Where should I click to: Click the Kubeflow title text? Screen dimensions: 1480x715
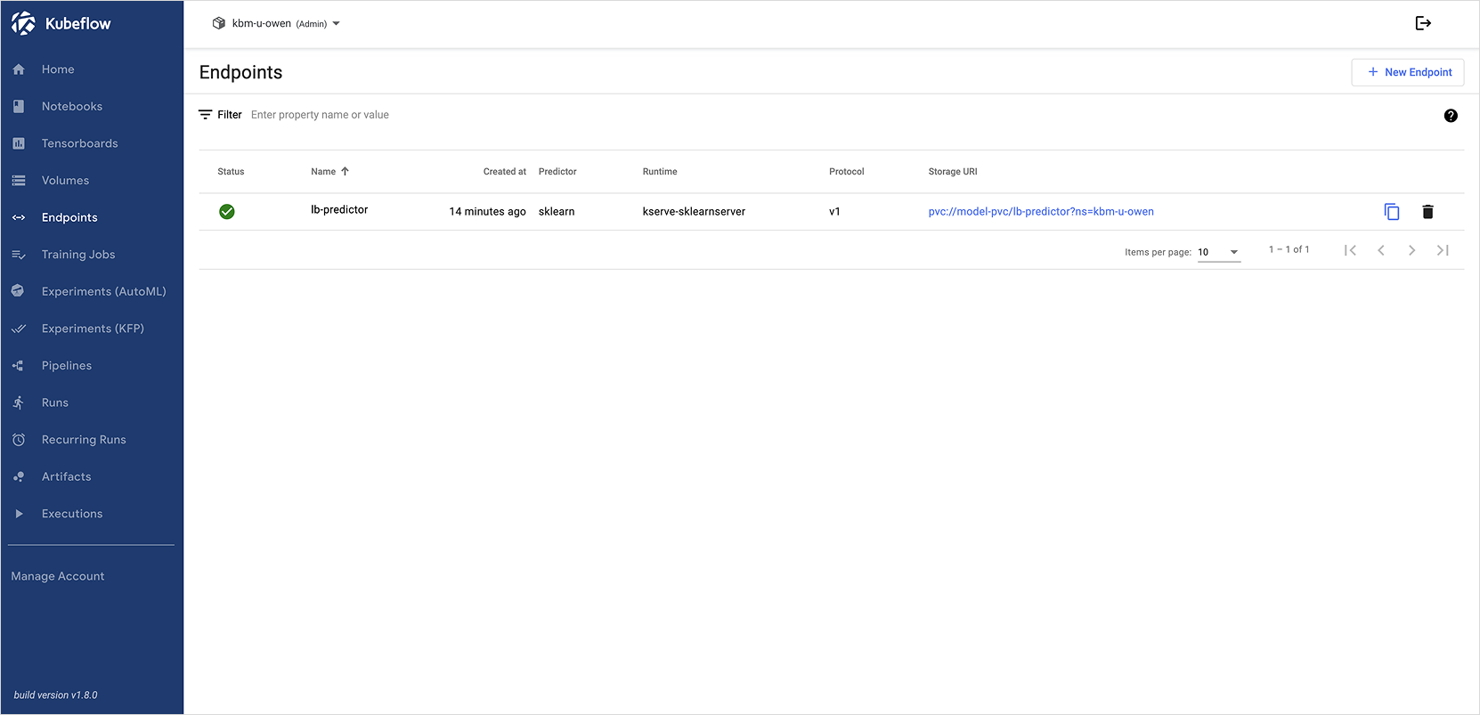78,24
